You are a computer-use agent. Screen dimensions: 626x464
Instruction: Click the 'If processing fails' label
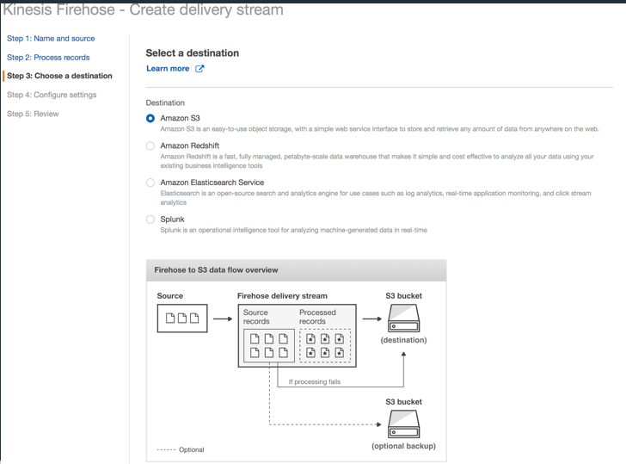click(315, 381)
